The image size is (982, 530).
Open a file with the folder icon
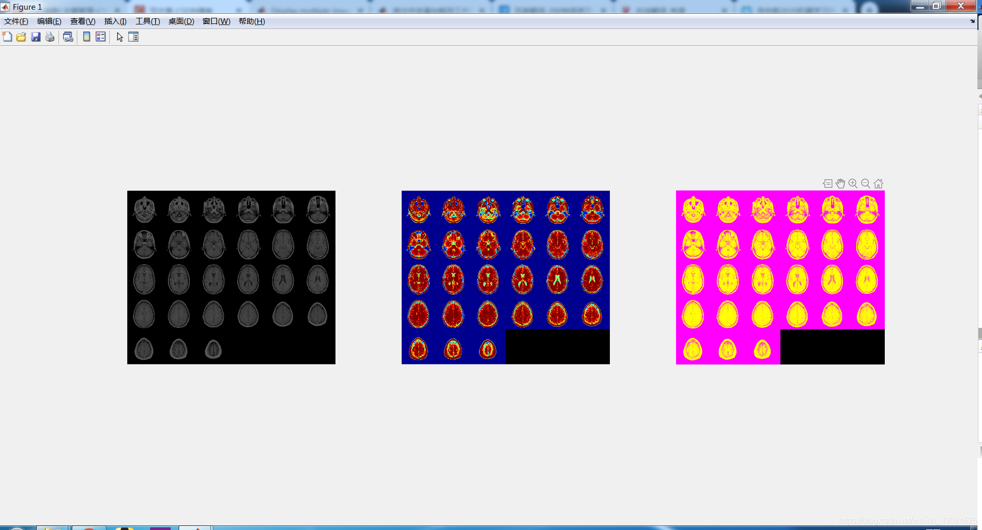[21, 37]
